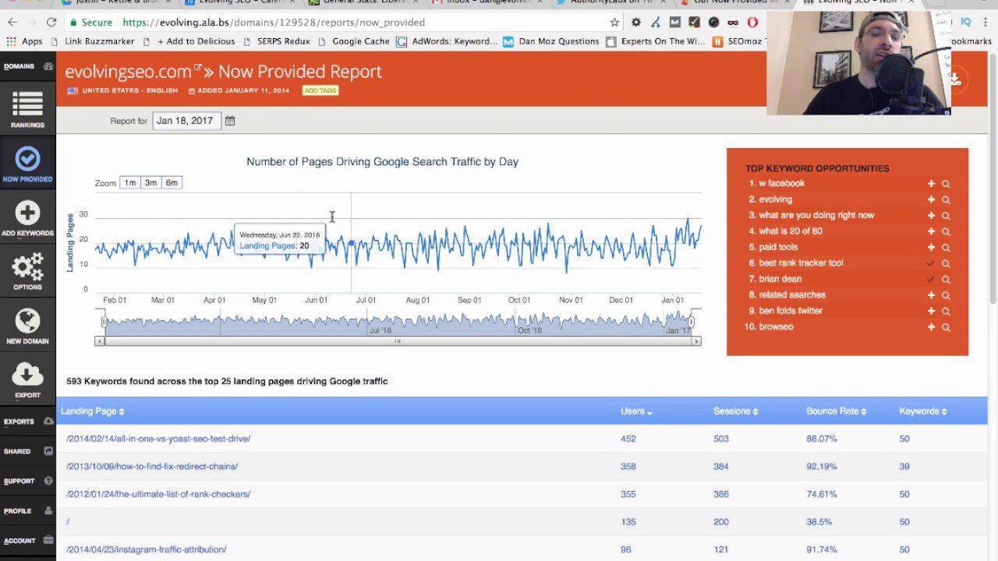
Task: Open the Support sidebar link
Action: point(27,481)
